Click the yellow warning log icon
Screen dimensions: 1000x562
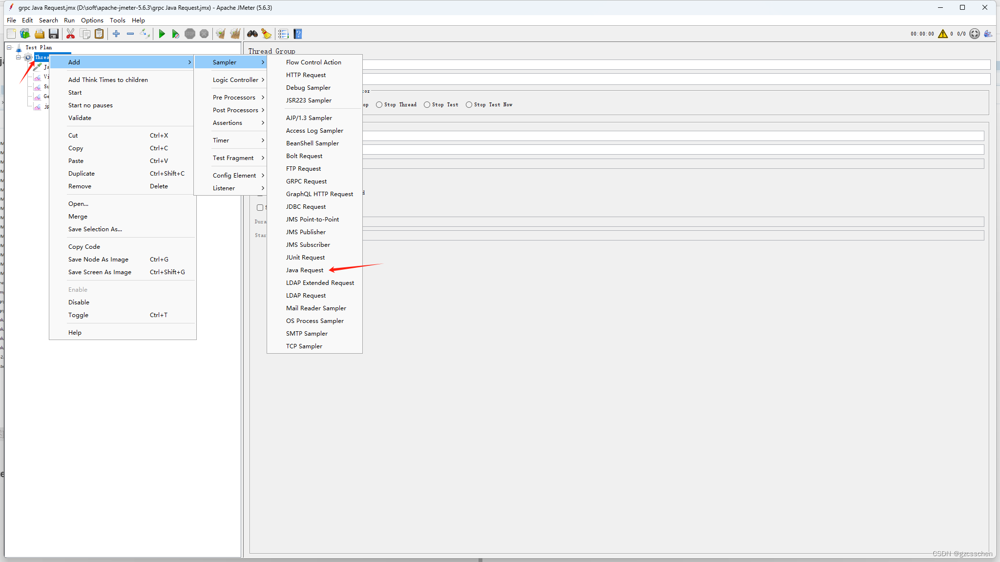(x=942, y=34)
